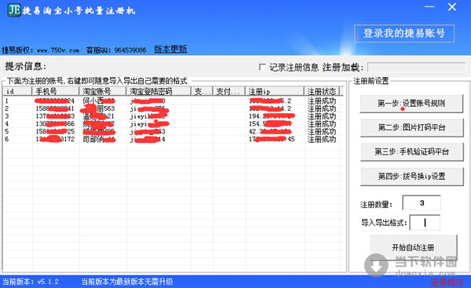This screenshot has width=471, height=288.
Task: Select row with id 2
Action: (x=173, y=108)
